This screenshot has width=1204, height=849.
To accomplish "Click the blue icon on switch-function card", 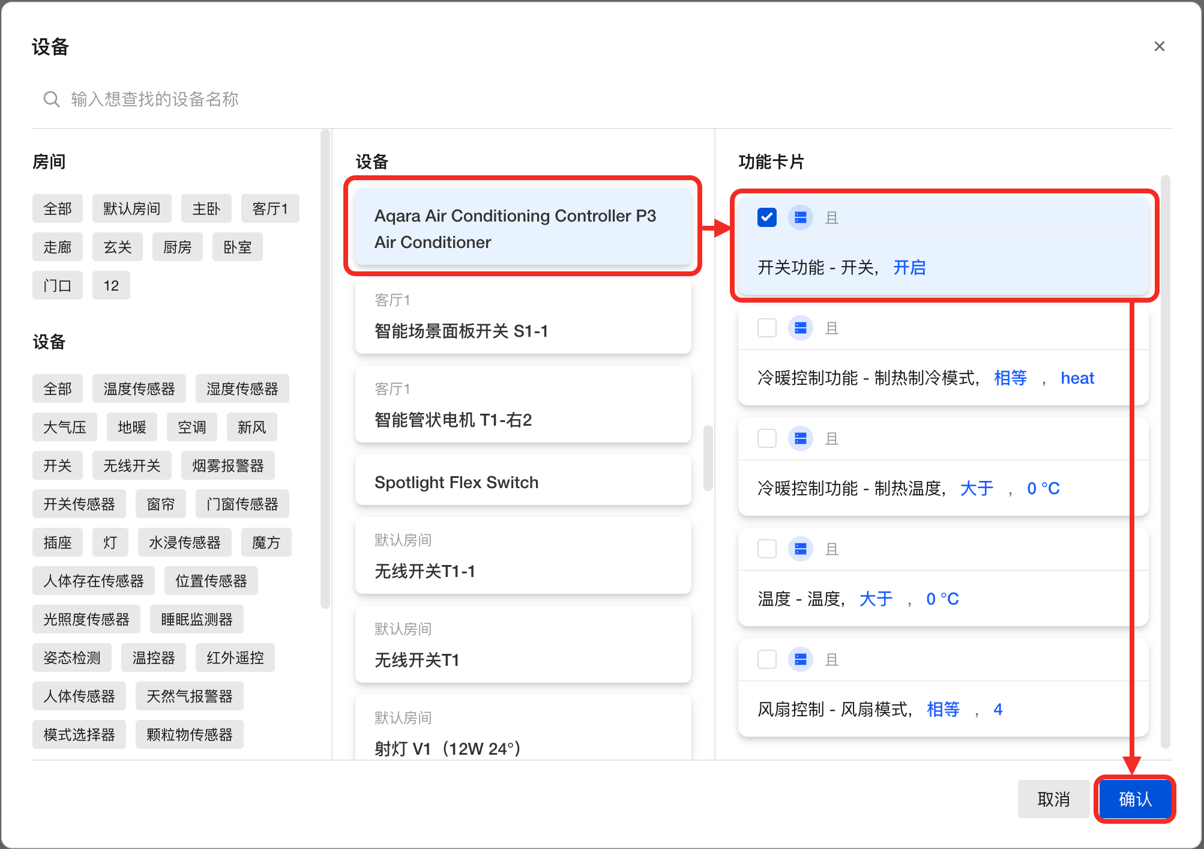I will point(800,217).
